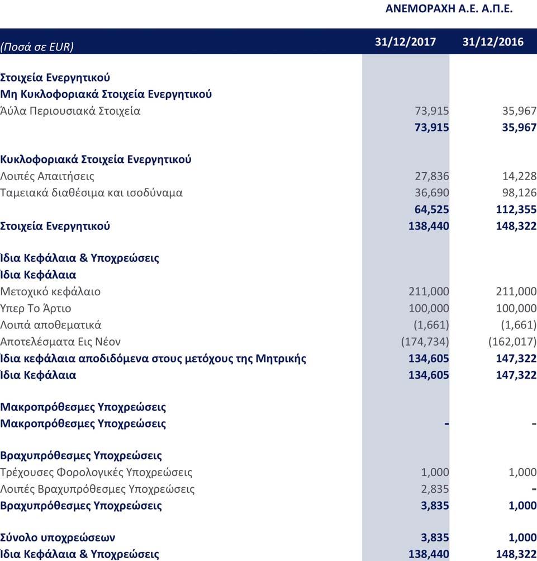Viewport: 537px width, 561px height.
Task: Click '1,000' in the 'Σύνολο υποχρεώσεων' row
Action: 522,538
